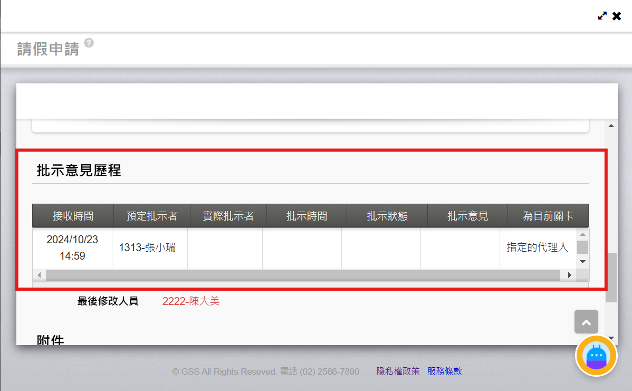The image size is (632, 391).
Task: Click page scrollbar up arrow
Action: tap(611, 126)
